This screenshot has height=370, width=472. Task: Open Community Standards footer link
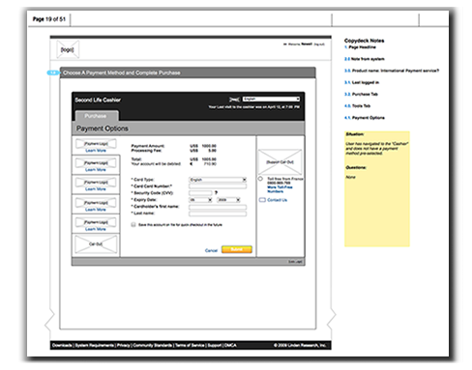click(x=153, y=345)
